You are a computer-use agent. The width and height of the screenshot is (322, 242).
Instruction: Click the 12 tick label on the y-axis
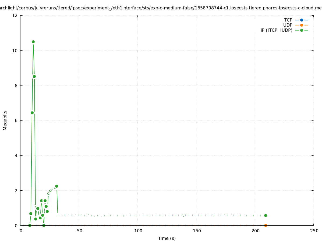point(15,15)
